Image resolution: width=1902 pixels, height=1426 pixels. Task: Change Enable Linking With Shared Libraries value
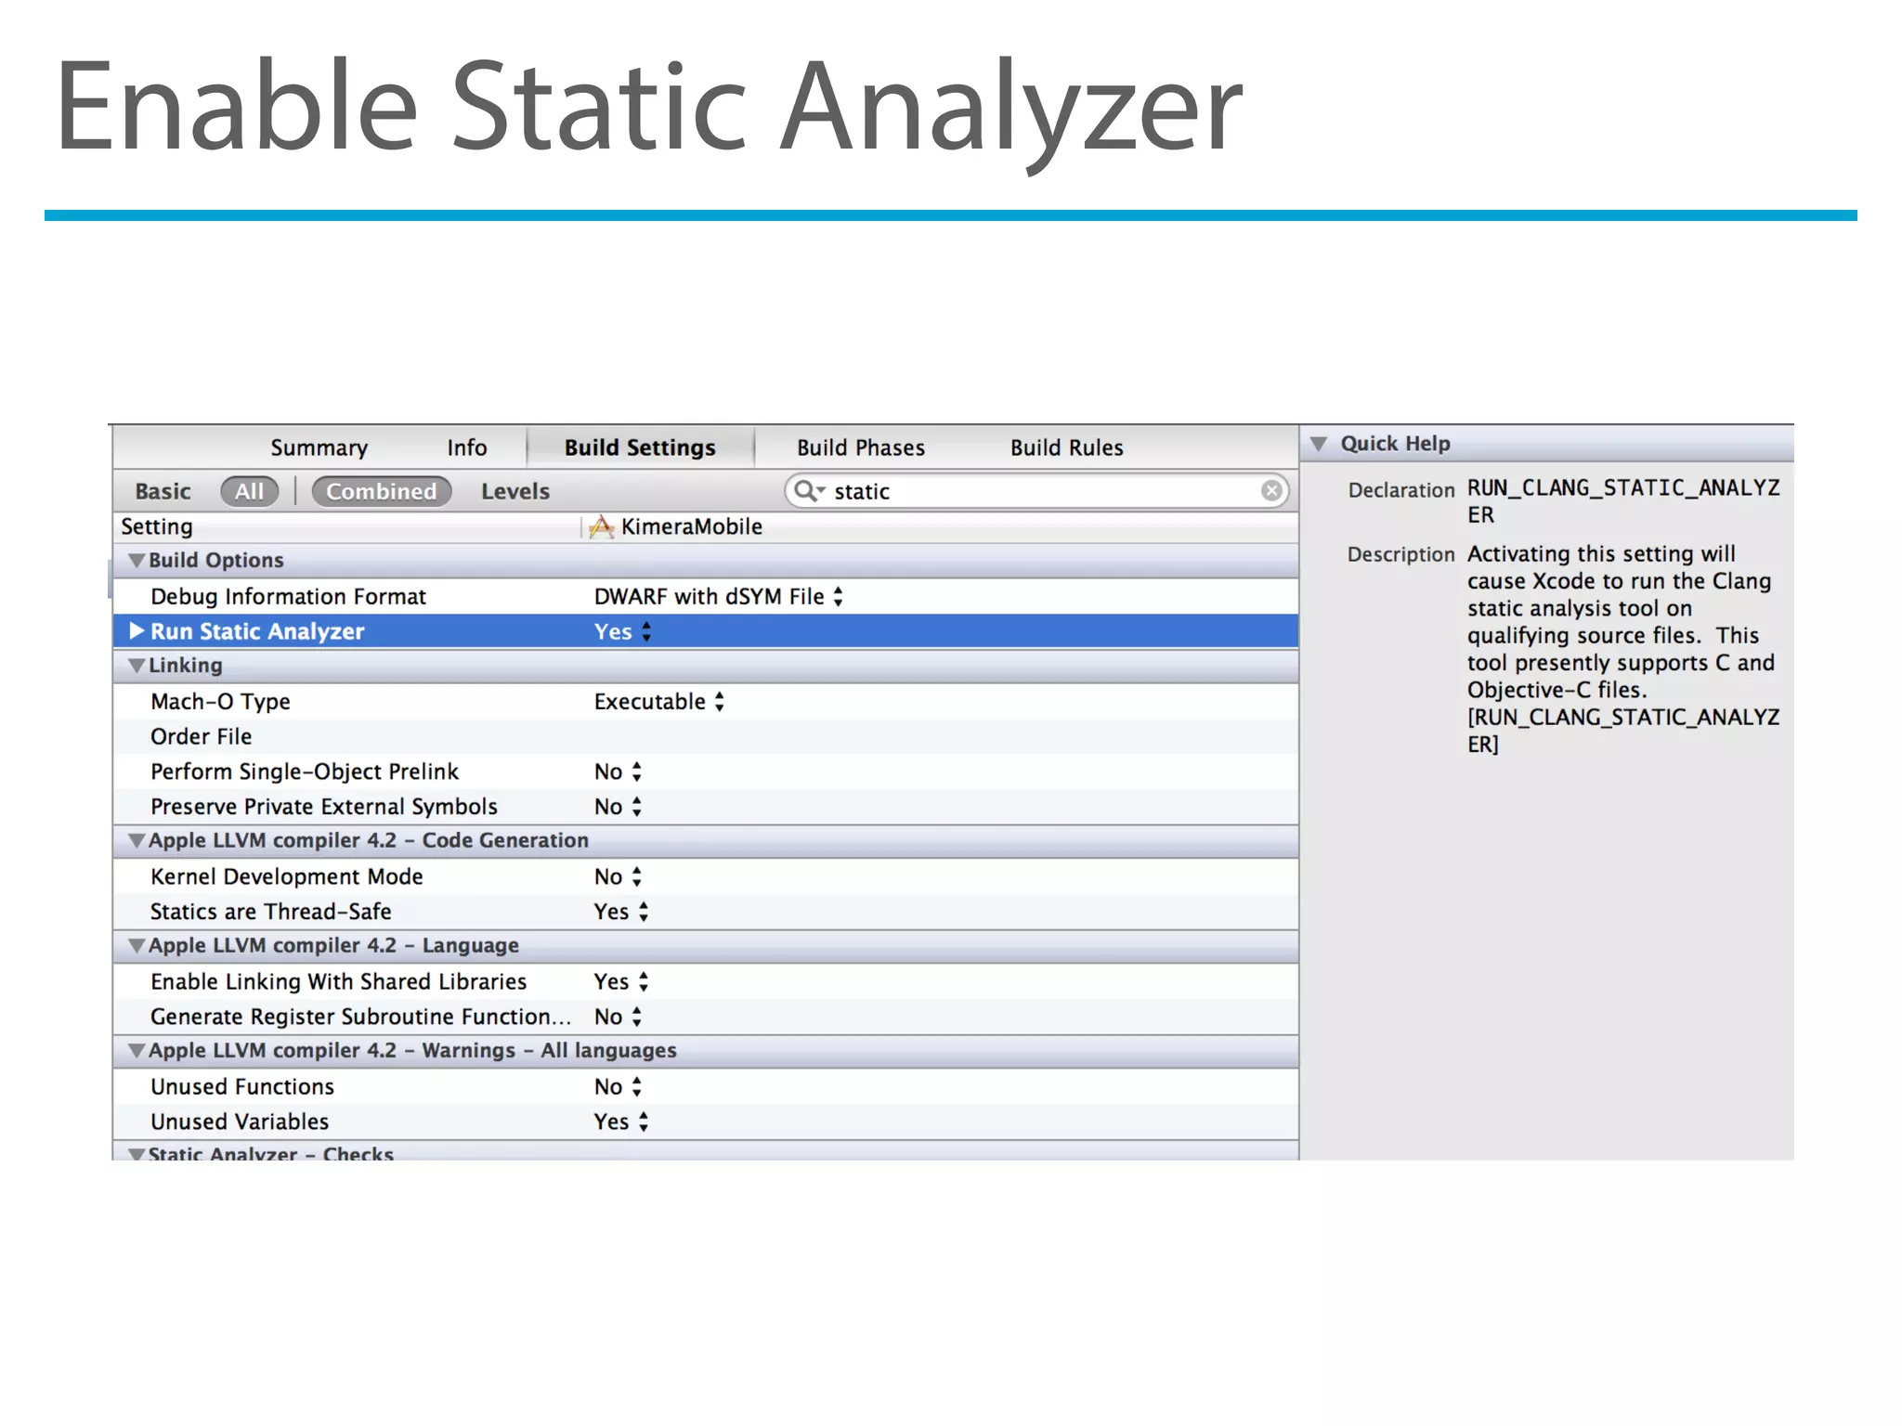[x=621, y=981]
